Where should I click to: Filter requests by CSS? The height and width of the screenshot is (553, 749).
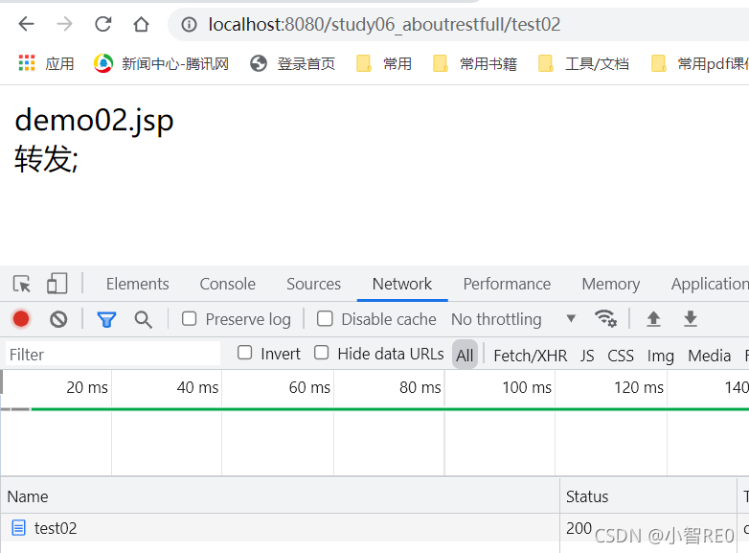621,356
